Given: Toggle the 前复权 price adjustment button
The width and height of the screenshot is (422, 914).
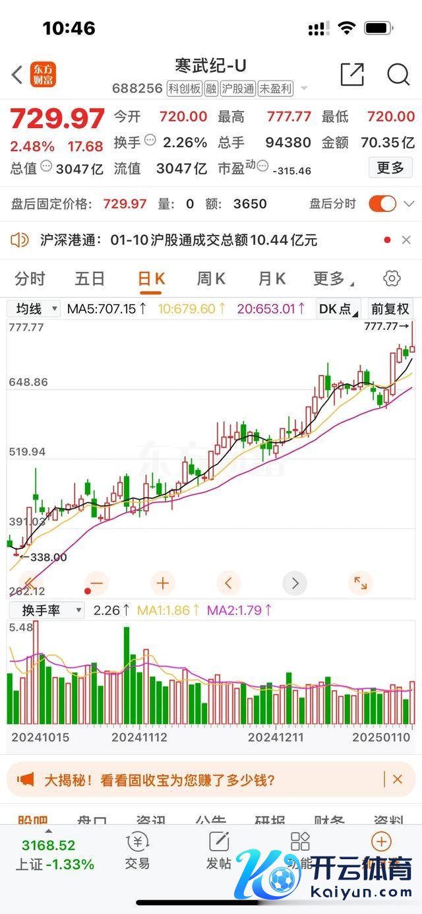Looking at the screenshot, I should pyautogui.click(x=390, y=309).
